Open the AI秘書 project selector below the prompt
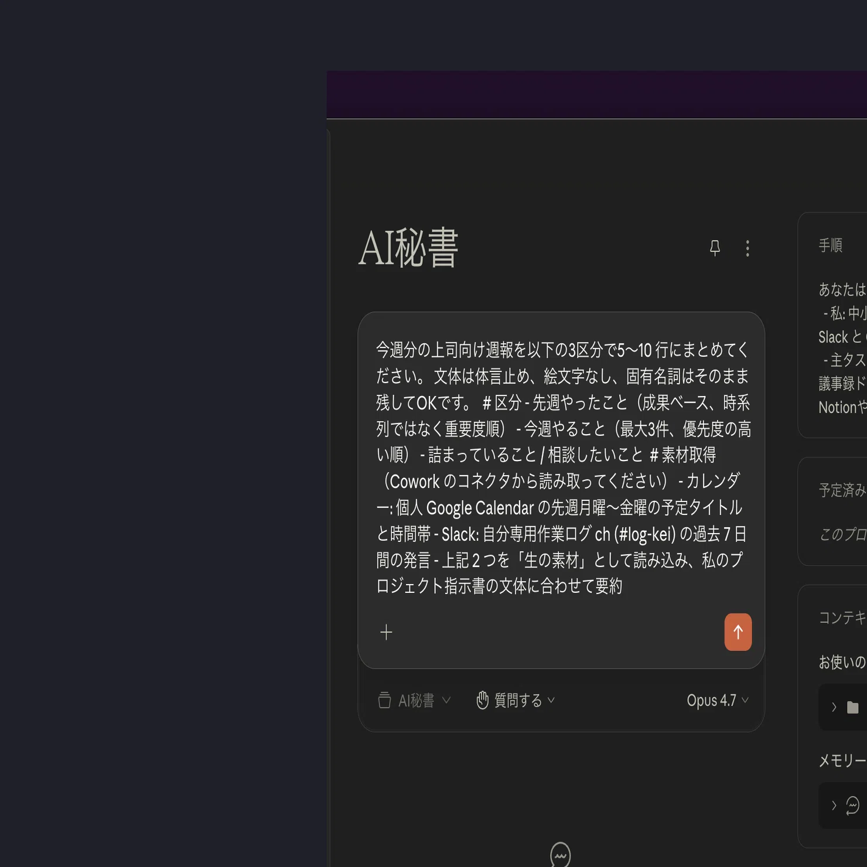The height and width of the screenshot is (867, 867). pyautogui.click(x=415, y=700)
